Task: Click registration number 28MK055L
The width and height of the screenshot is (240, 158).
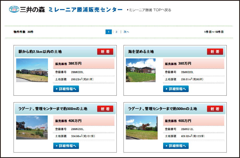Action: click(x=77, y=129)
